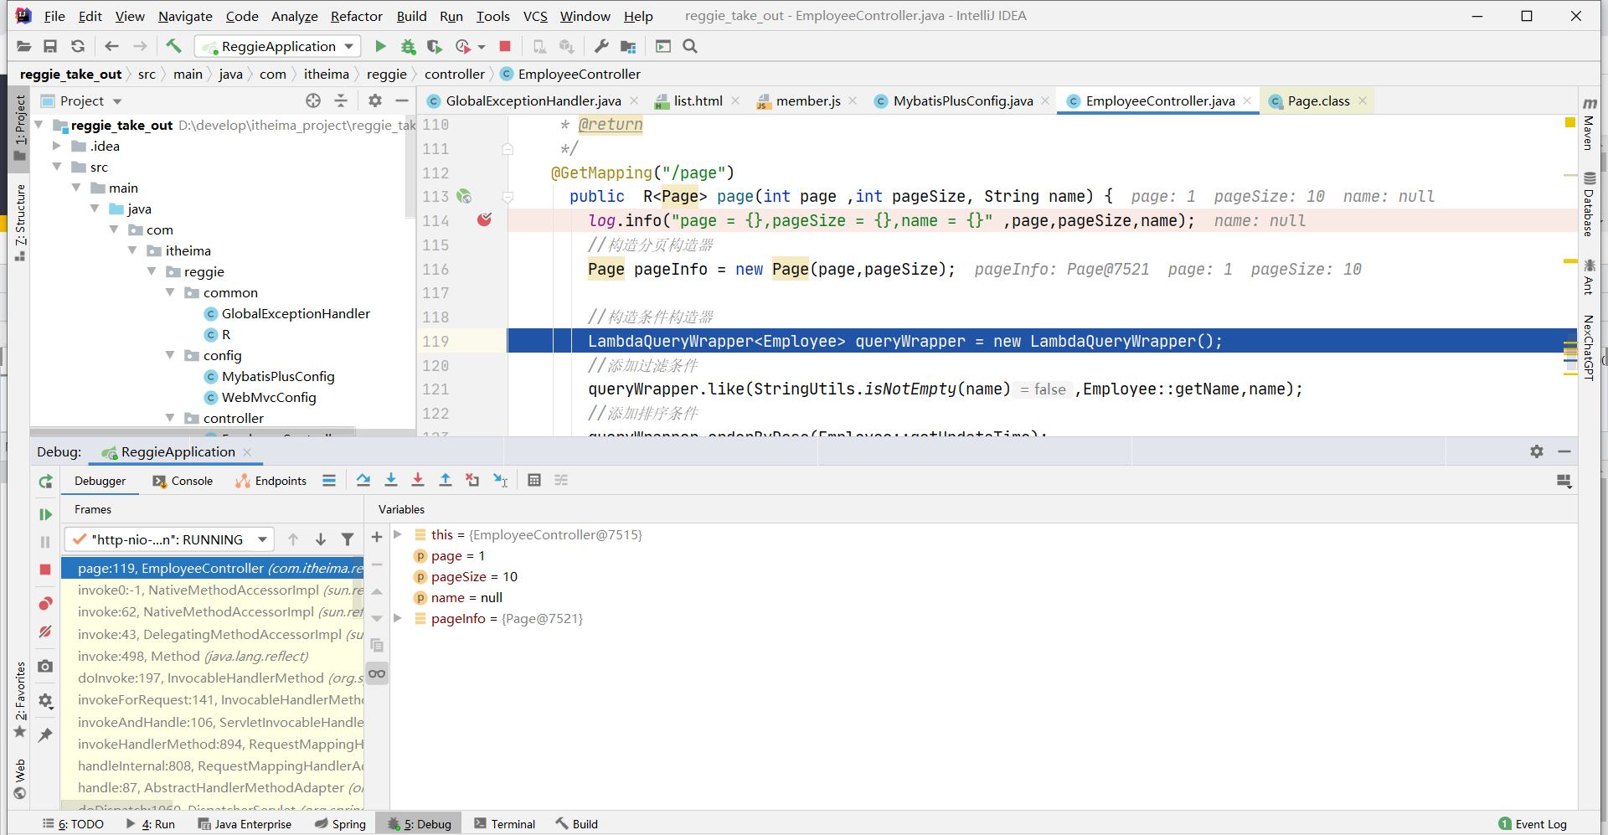Open the Event Log
The width and height of the screenshot is (1608, 835).
[1533, 824]
